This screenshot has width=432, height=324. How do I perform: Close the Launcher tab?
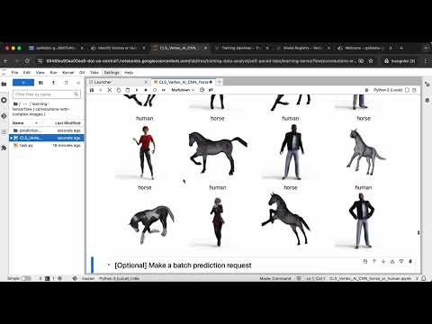[x=146, y=82]
